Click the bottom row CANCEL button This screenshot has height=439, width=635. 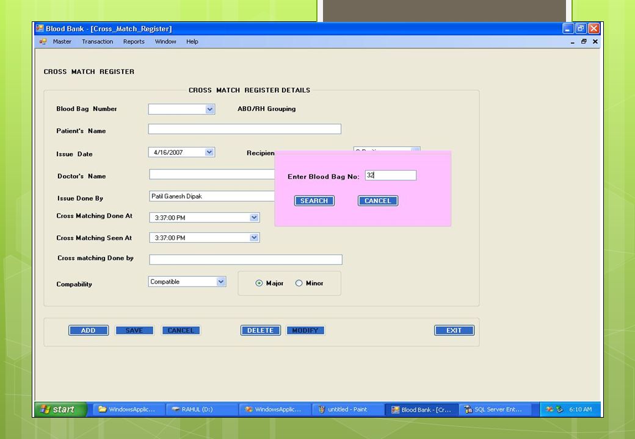point(181,330)
